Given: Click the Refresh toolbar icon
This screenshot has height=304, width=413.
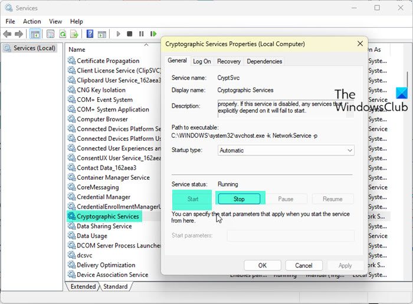Looking at the screenshot, I should 63,34.
